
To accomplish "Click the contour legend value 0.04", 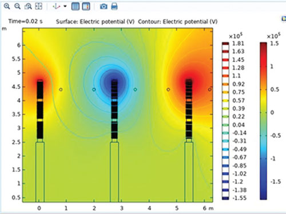I will 239,125.
